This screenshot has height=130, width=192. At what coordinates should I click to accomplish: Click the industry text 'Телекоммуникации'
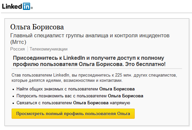click(49, 49)
